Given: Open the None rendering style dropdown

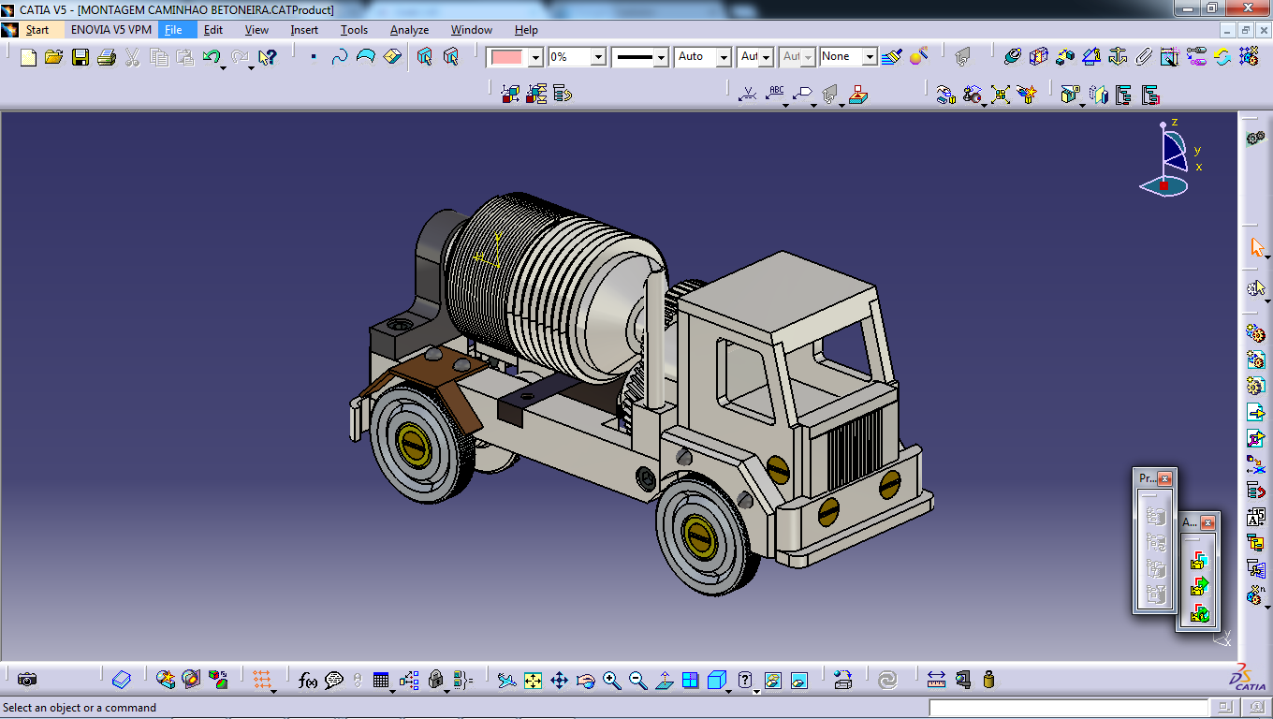Looking at the screenshot, I should coord(870,57).
